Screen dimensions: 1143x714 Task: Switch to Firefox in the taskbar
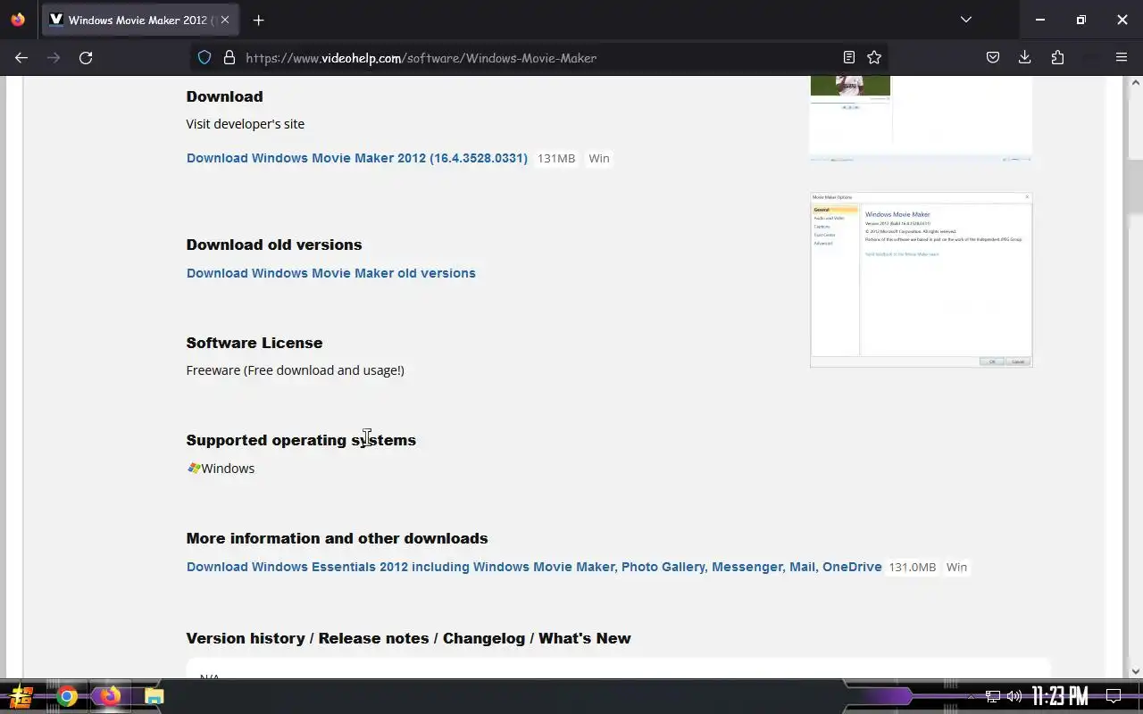110,696
